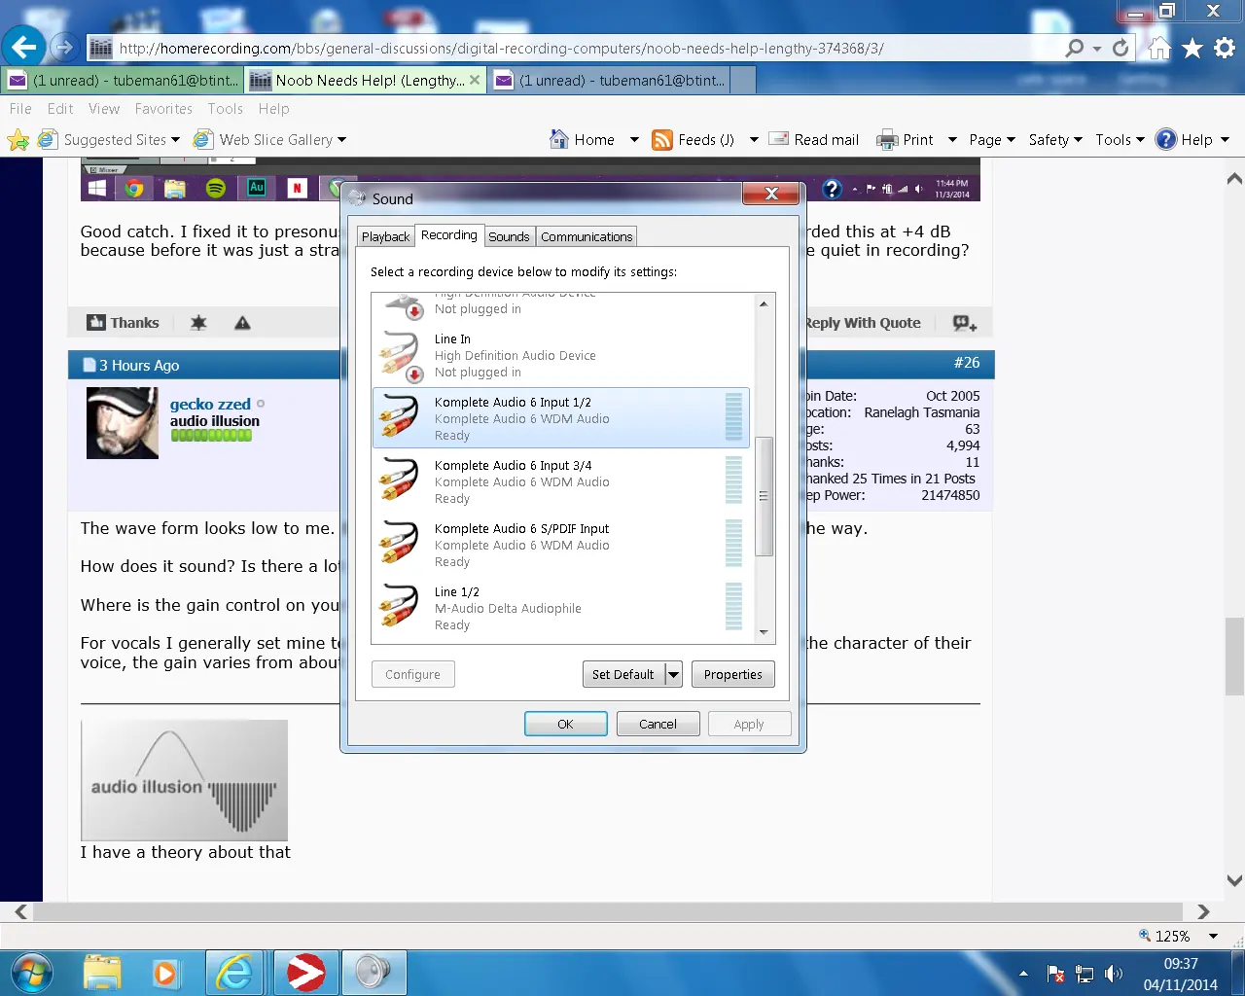Click the gecko zzed avatar photo
1245x996 pixels.
tap(123, 423)
